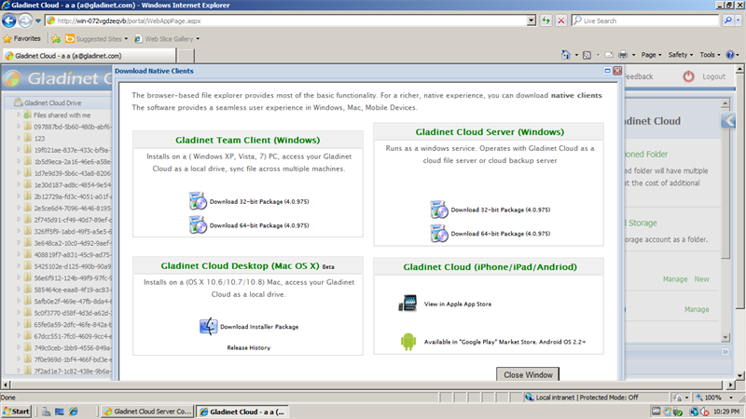The height and width of the screenshot is (419, 746).
Task: Open the Windows Start menu
Action: click(17, 412)
